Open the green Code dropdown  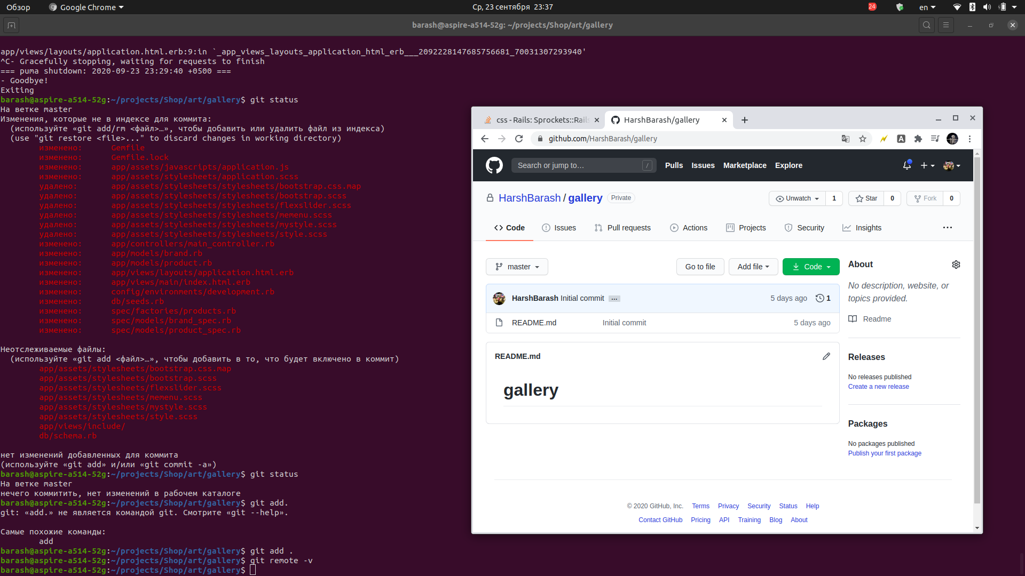[x=811, y=267]
